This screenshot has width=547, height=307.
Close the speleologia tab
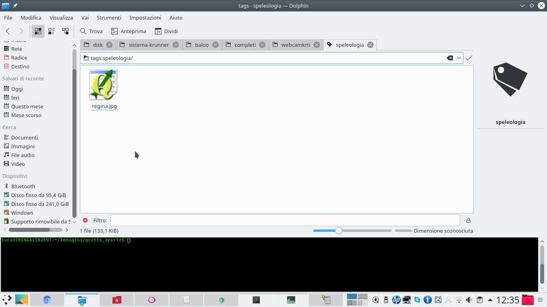pyautogui.click(x=371, y=45)
